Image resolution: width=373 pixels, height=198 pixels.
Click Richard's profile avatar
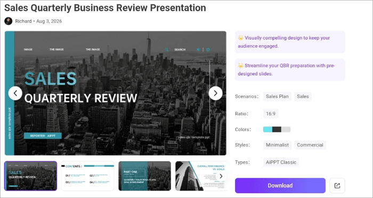point(9,21)
